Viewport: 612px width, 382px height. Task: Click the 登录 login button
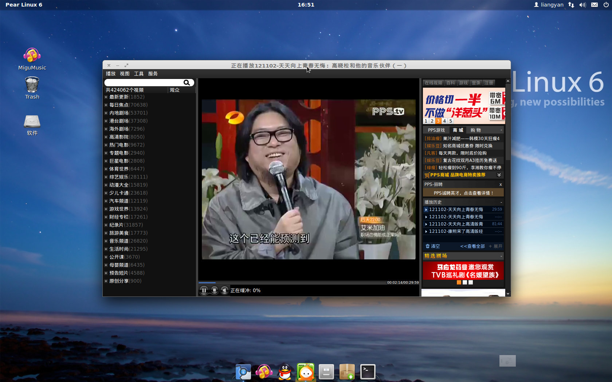pos(476,83)
